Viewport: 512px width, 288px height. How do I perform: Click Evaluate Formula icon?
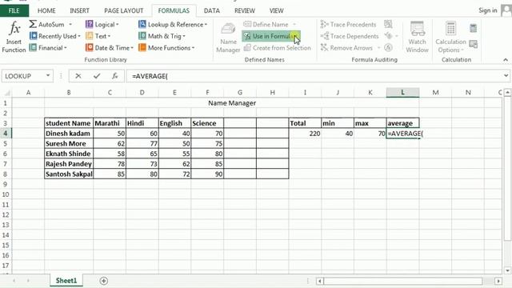388,48
